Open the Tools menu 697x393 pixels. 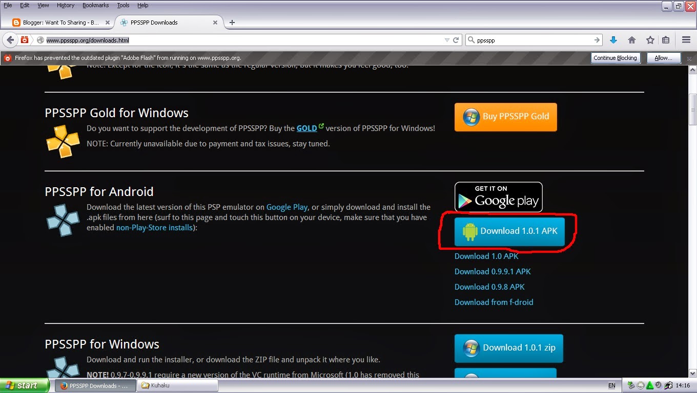(x=123, y=5)
